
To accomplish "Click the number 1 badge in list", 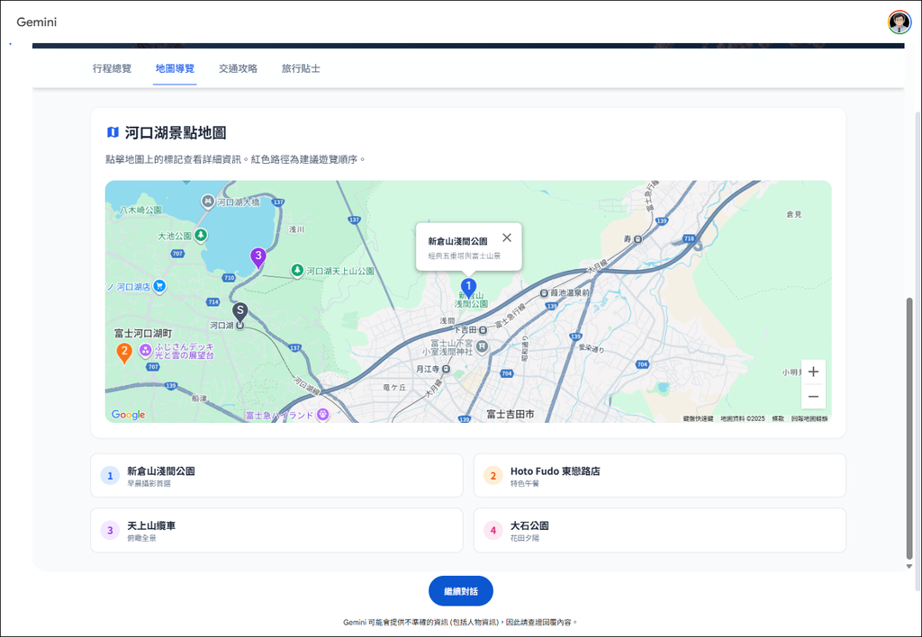I will click(x=110, y=475).
